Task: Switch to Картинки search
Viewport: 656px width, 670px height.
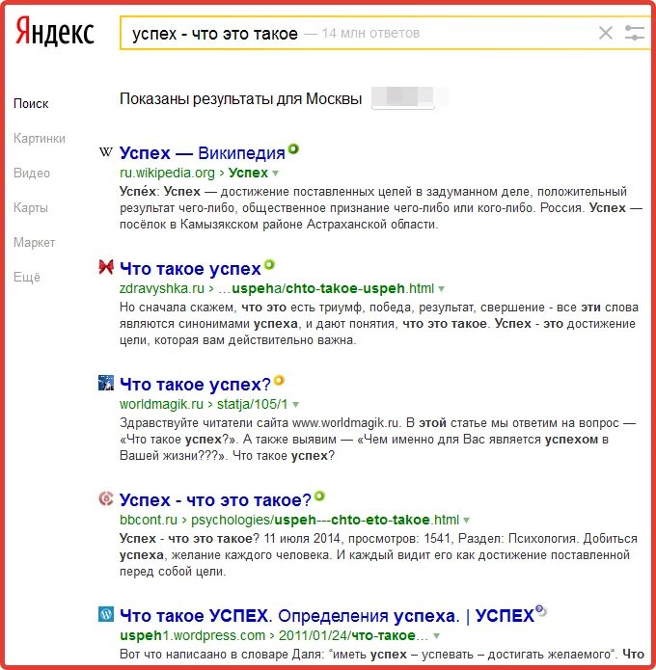Action: click(40, 139)
